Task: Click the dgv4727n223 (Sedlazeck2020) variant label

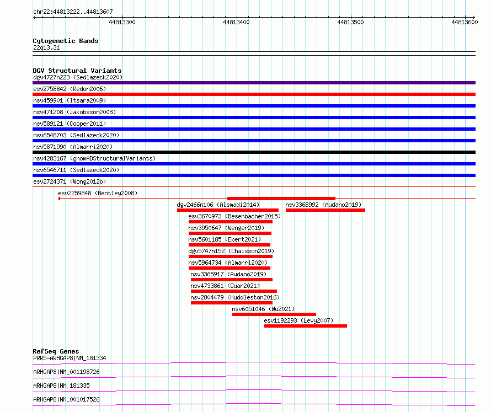Action: click(78, 77)
